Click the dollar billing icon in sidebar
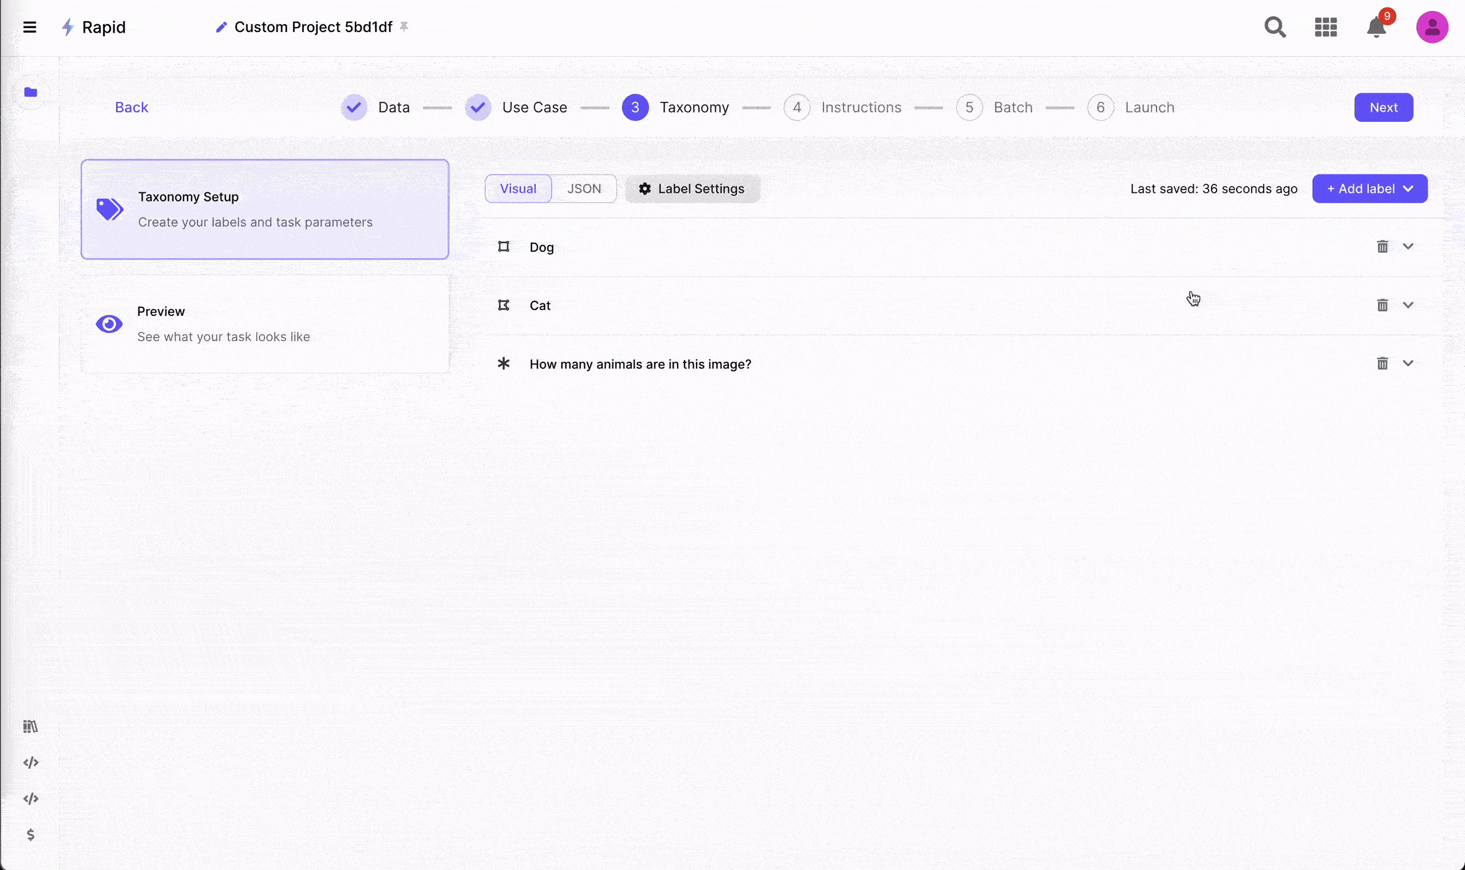 tap(30, 835)
